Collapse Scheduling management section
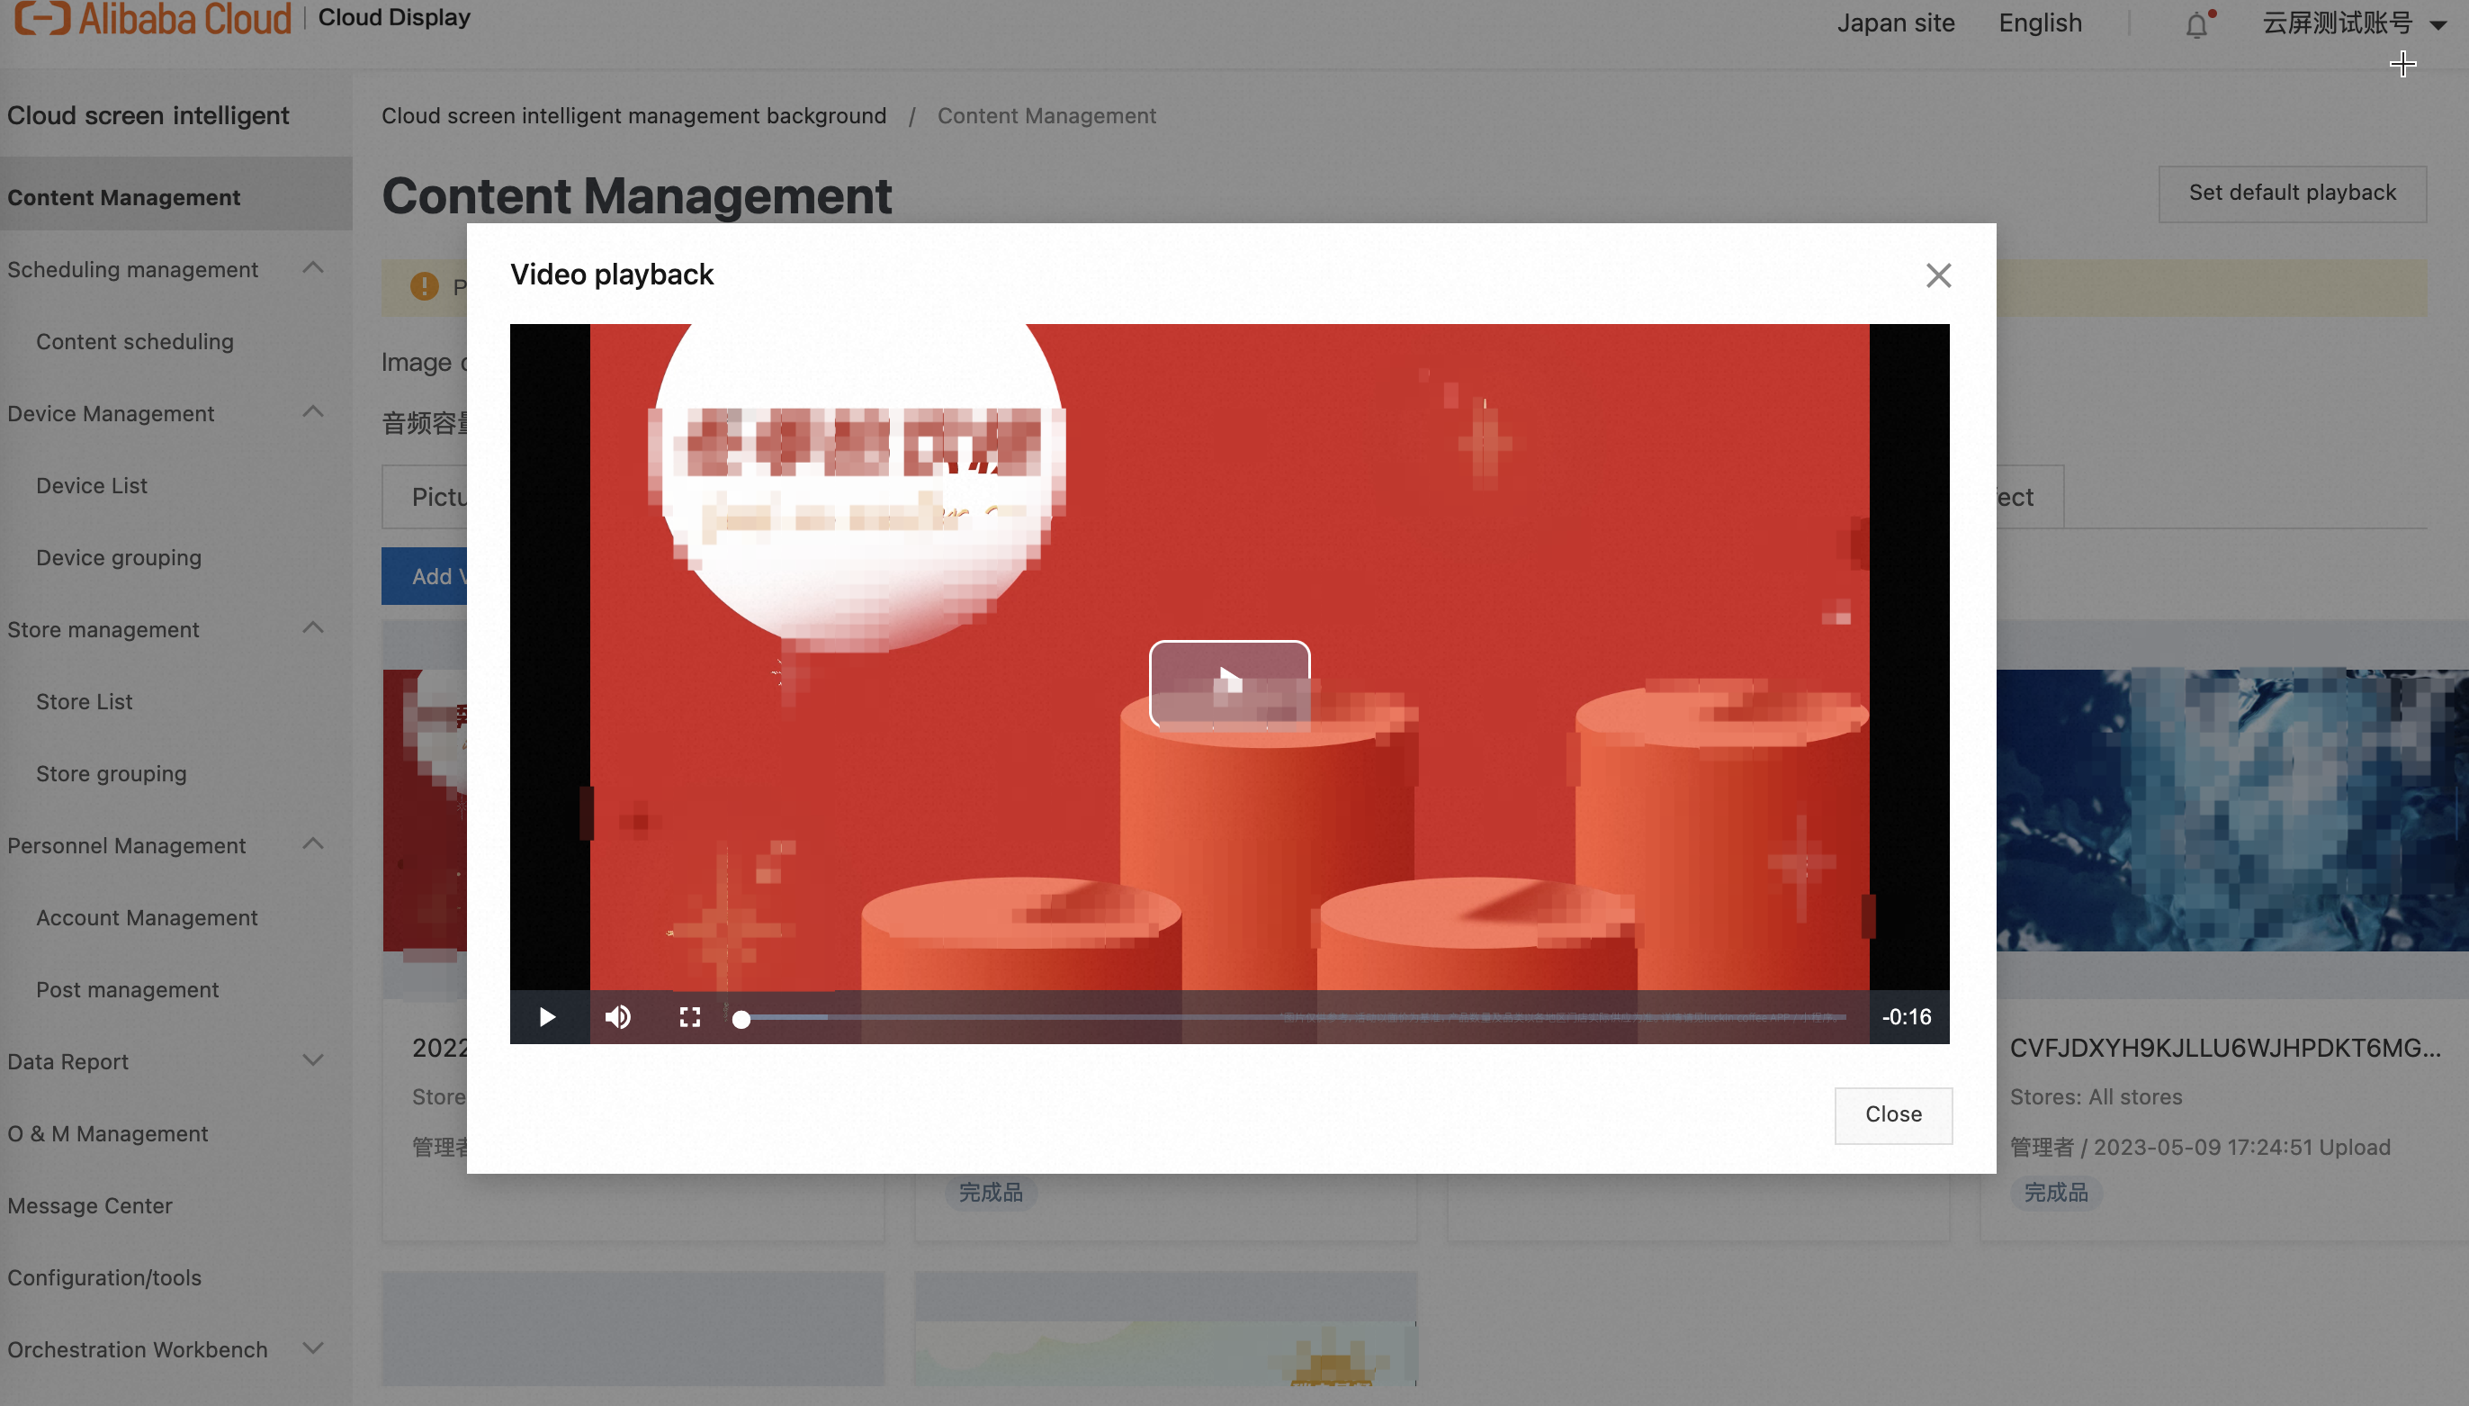Image resolution: width=2469 pixels, height=1406 pixels. click(313, 268)
